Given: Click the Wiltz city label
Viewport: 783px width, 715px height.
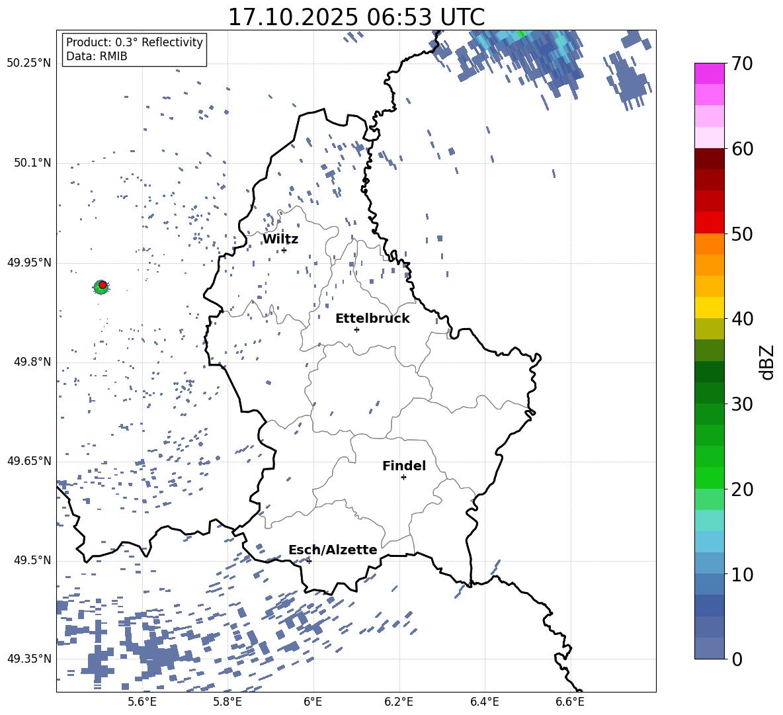Looking at the screenshot, I should [x=280, y=239].
